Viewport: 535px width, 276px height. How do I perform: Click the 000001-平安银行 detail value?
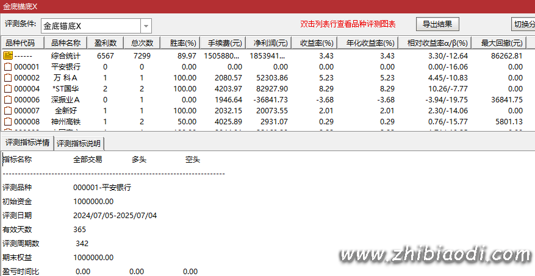pos(102,188)
